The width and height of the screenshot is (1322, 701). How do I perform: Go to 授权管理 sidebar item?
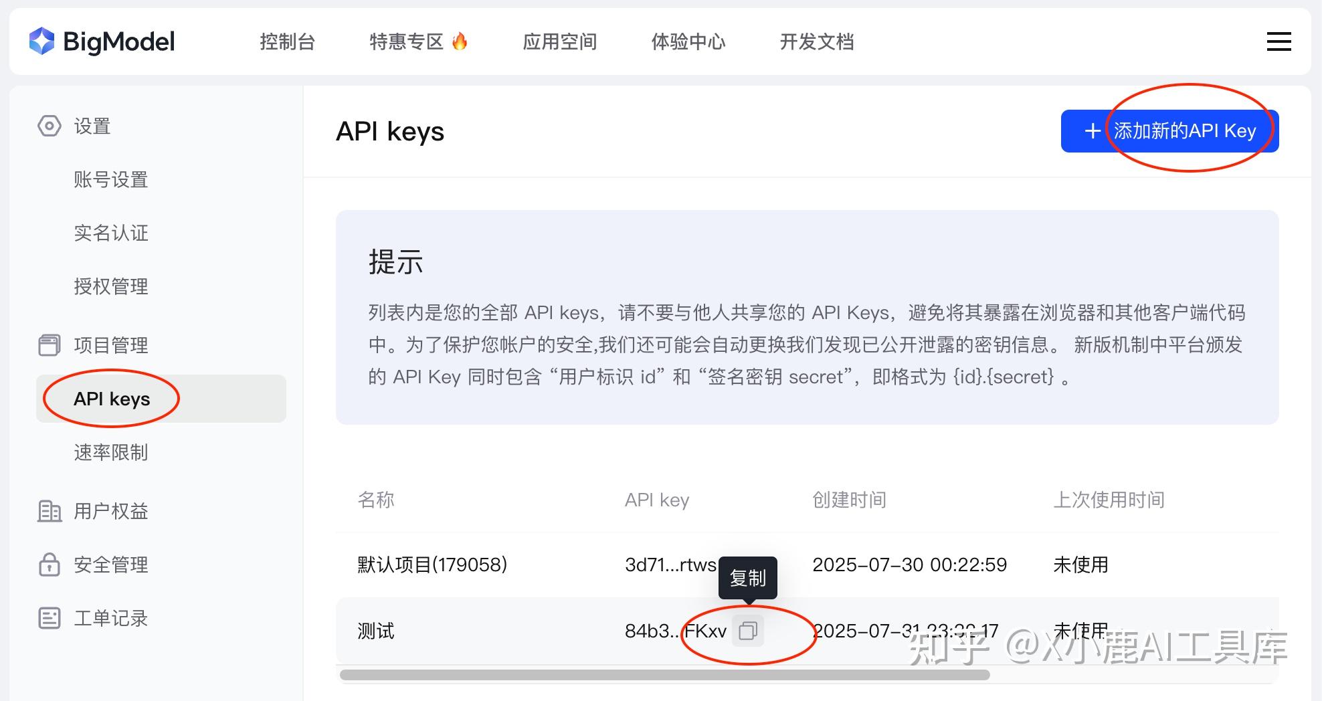click(x=111, y=286)
